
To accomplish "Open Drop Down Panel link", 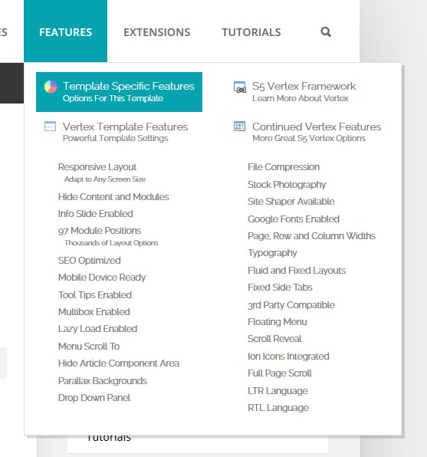I will click(x=94, y=397).
